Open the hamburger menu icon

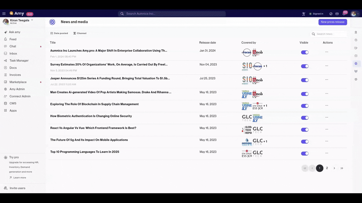click(4, 14)
